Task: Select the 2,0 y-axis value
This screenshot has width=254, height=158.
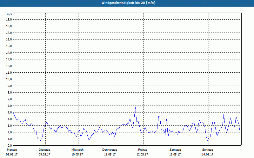Action: coord(10,132)
